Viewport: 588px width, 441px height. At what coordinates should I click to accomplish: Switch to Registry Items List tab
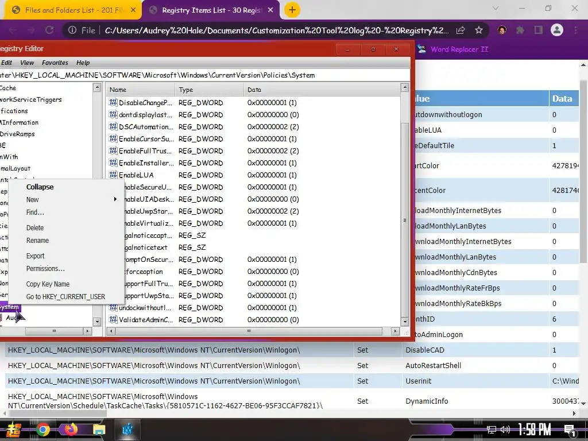pos(211,10)
